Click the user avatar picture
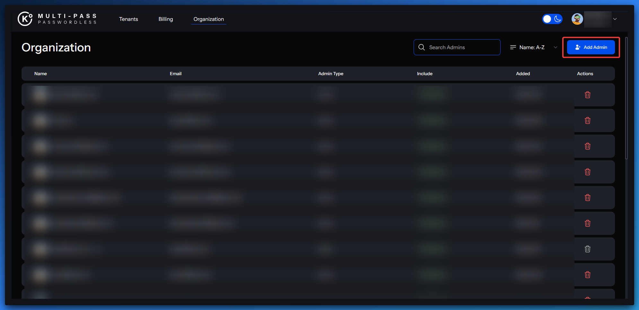Screen dimensions: 639x310 [577, 19]
